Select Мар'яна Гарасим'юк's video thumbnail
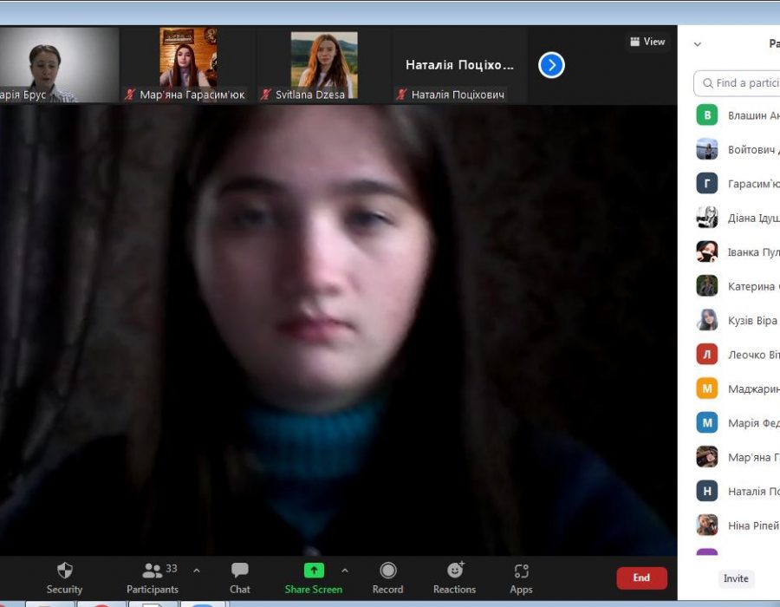The height and width of the screenshot is (607, 780). (188, 65)
